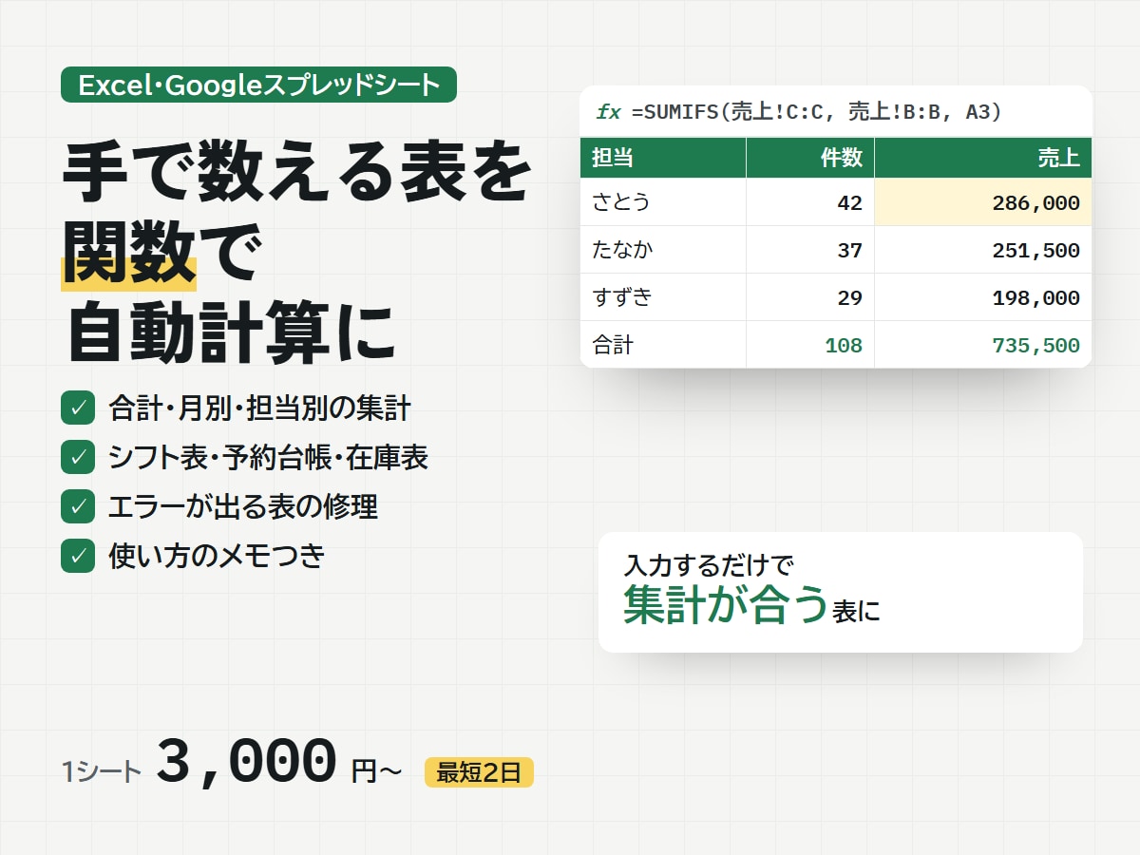Viewport: 1140px width, 855px height.
Task: Click checkmark beside 合計・月別・担当別の集計
Action: [x=78, y=408]
